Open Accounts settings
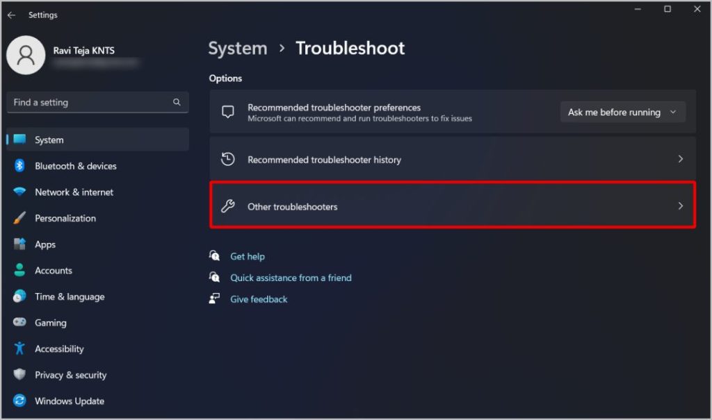Screen dimensions: 712x420 pos(97,270)
